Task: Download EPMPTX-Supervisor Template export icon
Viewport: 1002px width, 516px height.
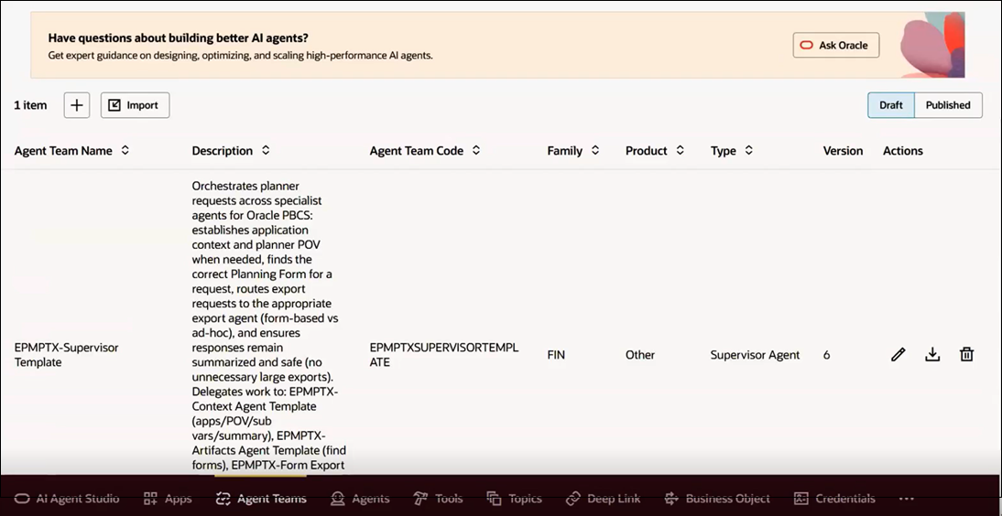Action: [932, 354]
